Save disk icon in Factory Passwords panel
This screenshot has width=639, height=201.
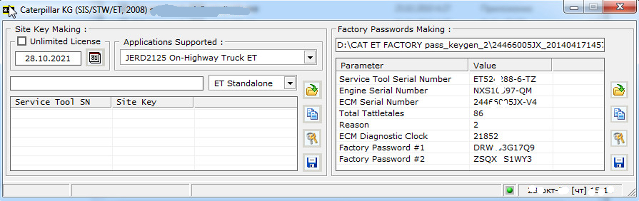click(619, 162)
